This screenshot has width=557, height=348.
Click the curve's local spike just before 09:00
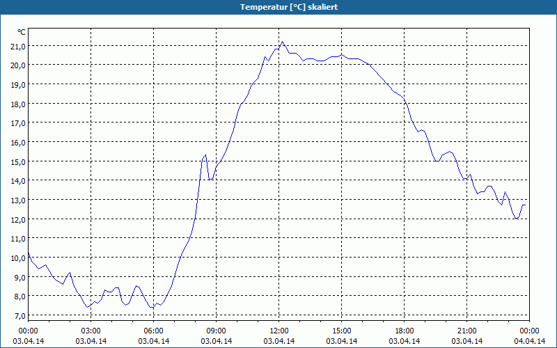(205, 155)
